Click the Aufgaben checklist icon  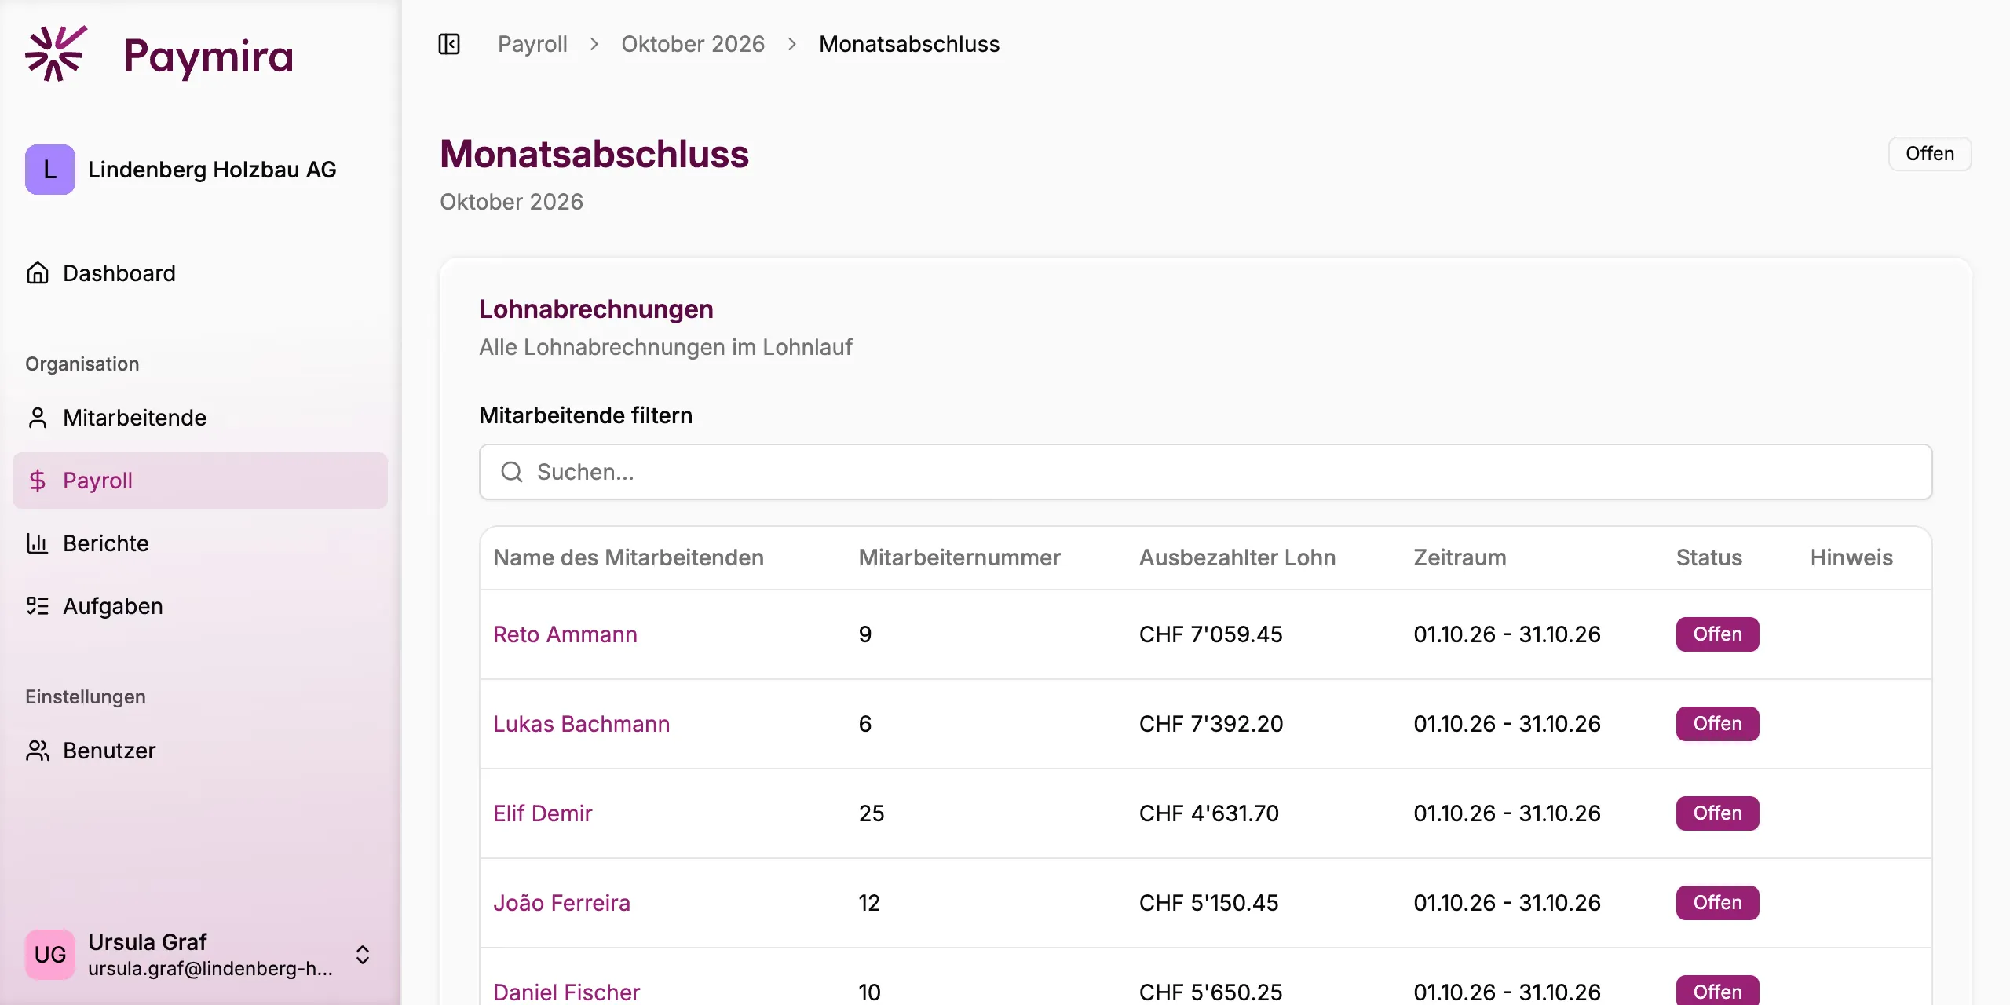(38, 606)
